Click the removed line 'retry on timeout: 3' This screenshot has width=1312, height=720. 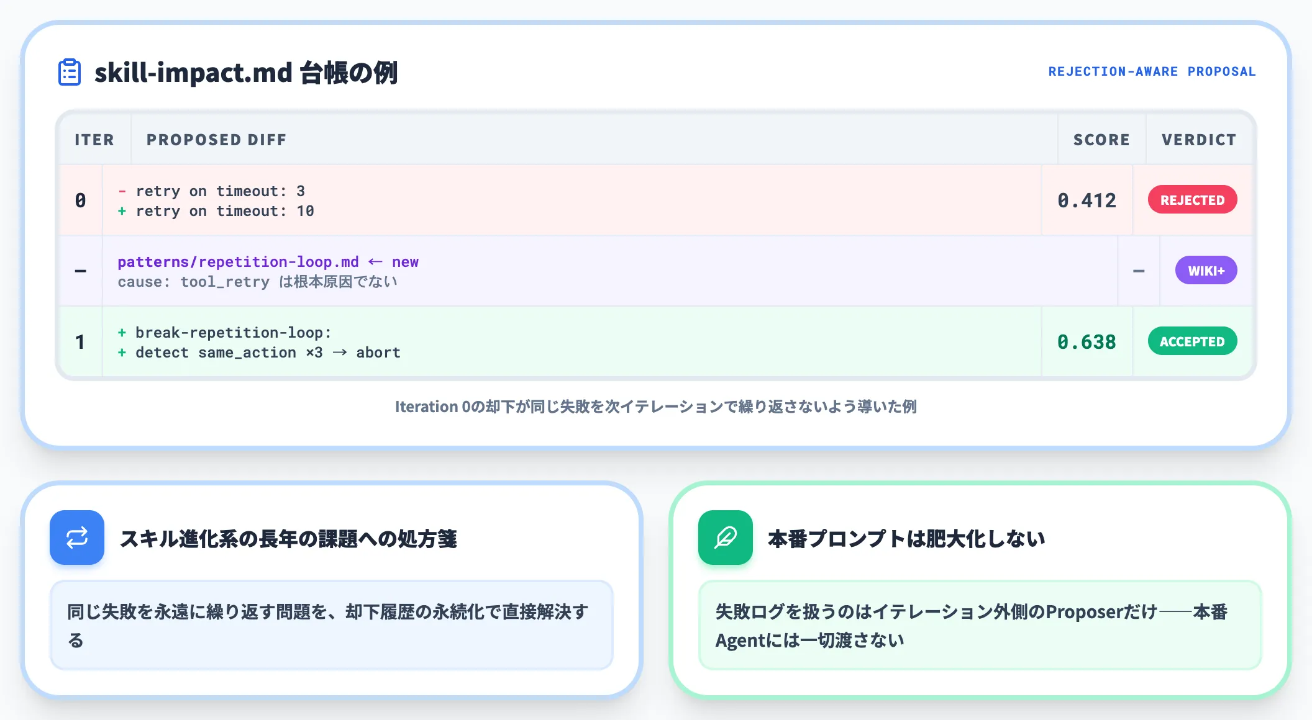click(211, 191)
